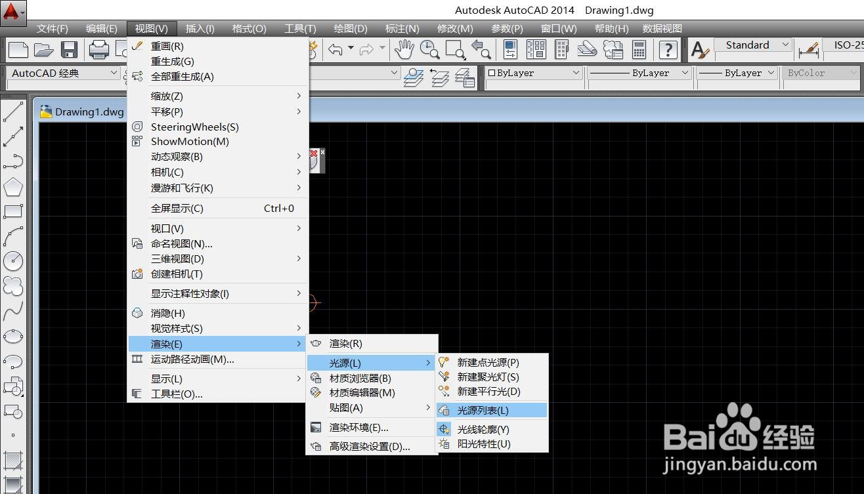Select the Line draw tool

[13, 112]
